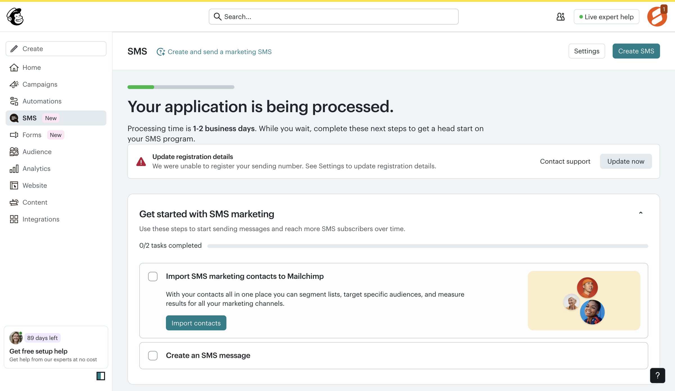675x391 pixels.
Task: Open the account profile avatar
Action: click(657, 17)
